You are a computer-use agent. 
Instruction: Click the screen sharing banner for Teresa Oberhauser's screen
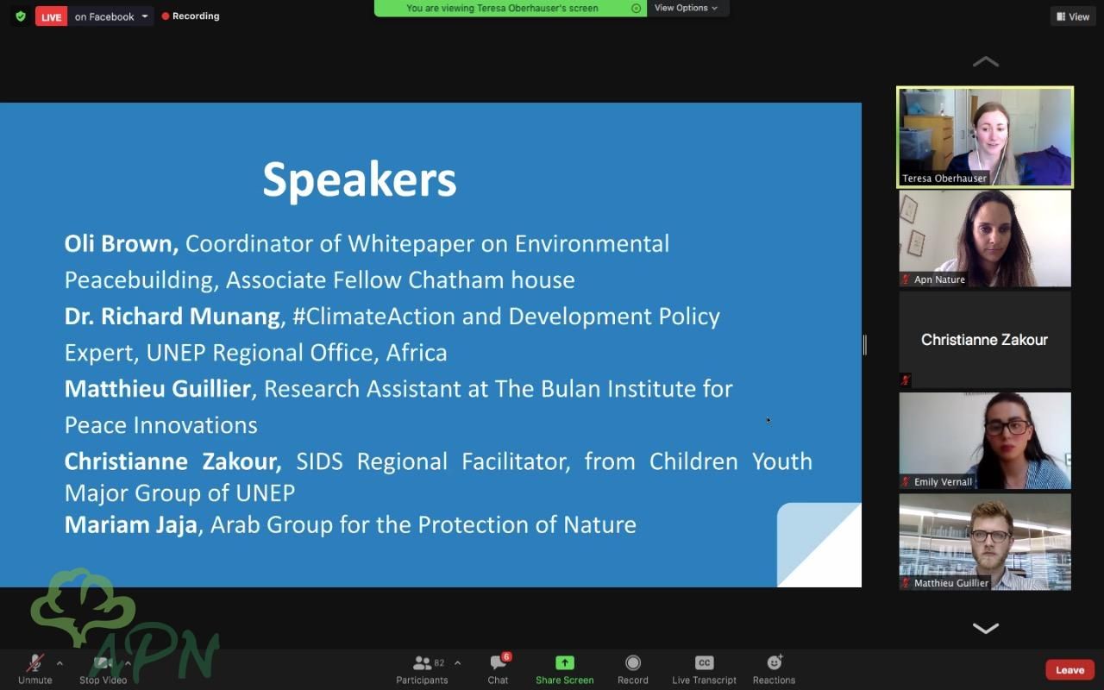[x=511, y=8]
